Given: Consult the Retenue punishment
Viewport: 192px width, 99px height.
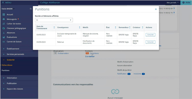Looking at the screenshot, I should click(151, 42).
